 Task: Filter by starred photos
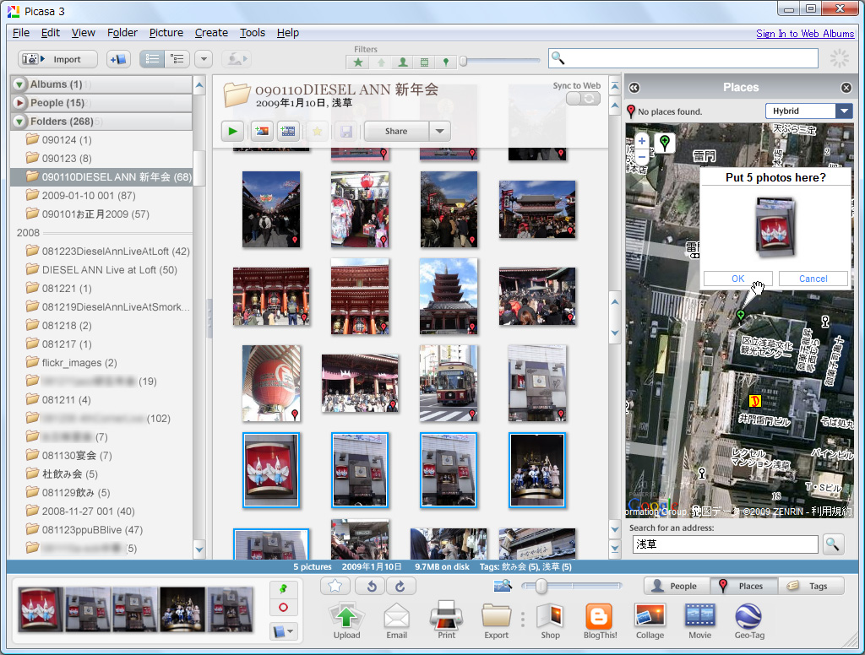tap(358, 62)
